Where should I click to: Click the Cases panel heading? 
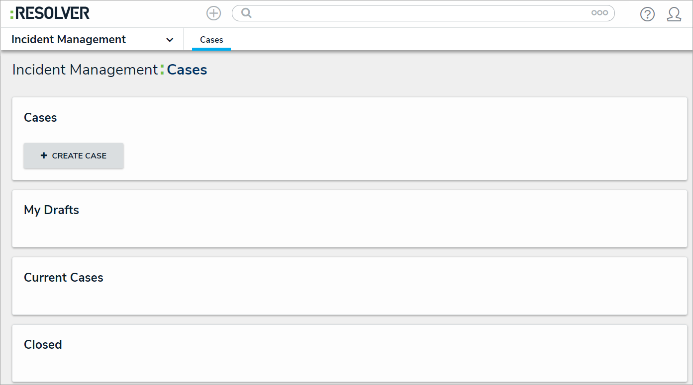click(x=40, y=118)
